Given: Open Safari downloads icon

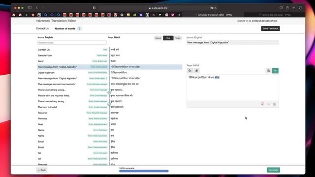Looking at the screenshot, I should [281, 8].
